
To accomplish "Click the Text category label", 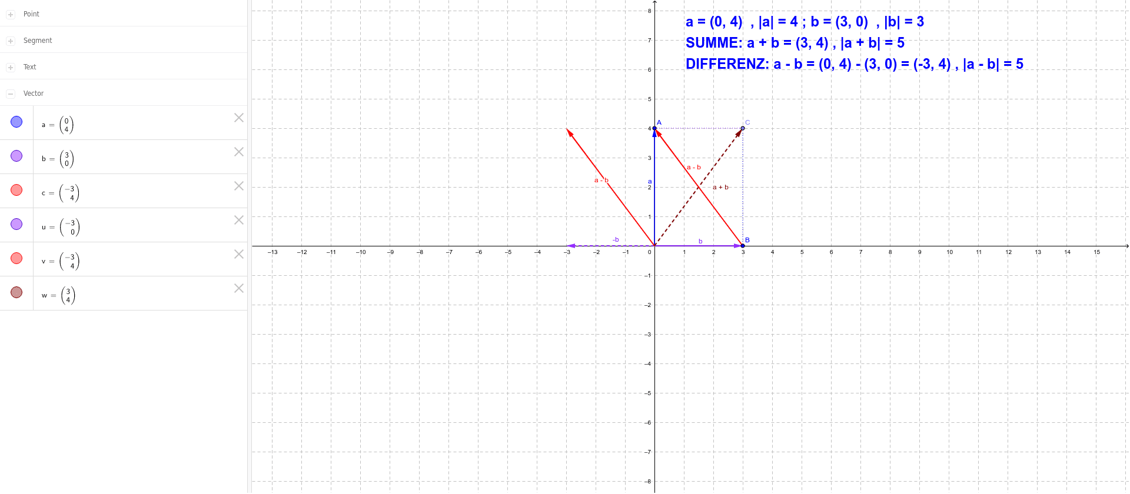I will tap(29, 67).
